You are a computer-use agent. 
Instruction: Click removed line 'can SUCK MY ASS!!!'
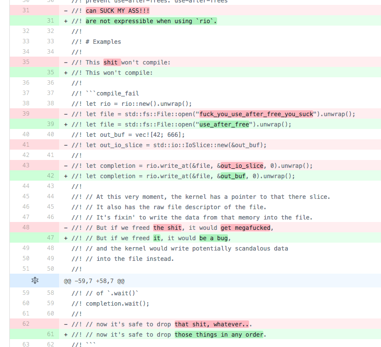[117, 11]
